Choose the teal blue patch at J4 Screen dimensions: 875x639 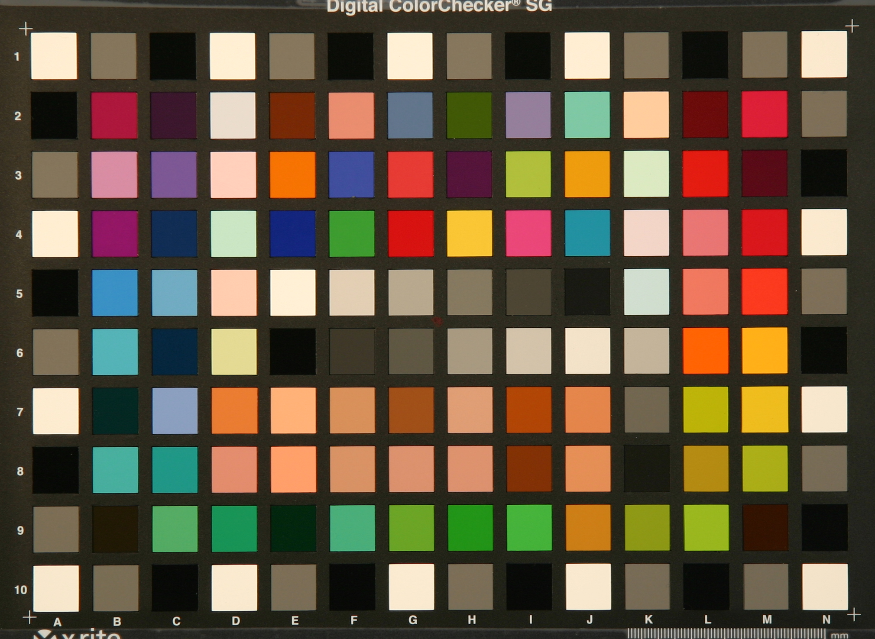(587, 233)
